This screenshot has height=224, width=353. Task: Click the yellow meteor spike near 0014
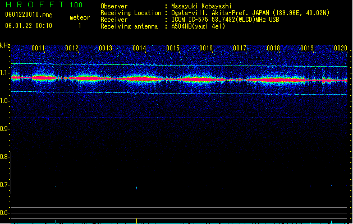(x=136, y=221)
